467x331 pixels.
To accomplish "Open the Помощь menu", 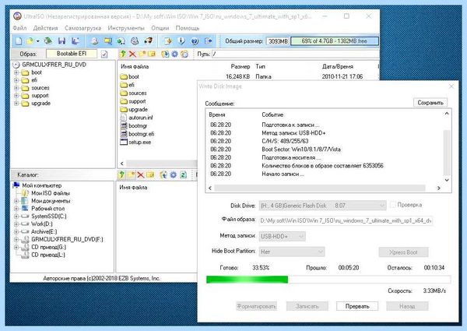I will click(188, 28).
